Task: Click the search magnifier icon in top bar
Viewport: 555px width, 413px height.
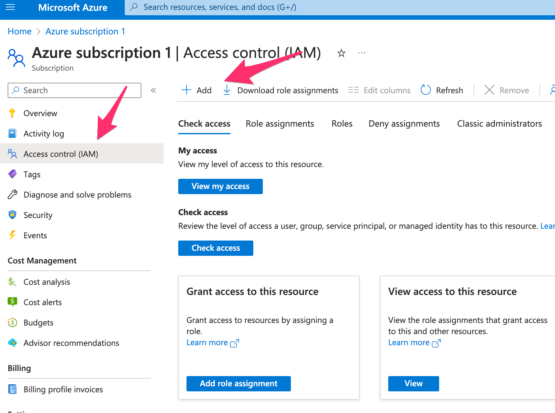Action: click(134, 7)
